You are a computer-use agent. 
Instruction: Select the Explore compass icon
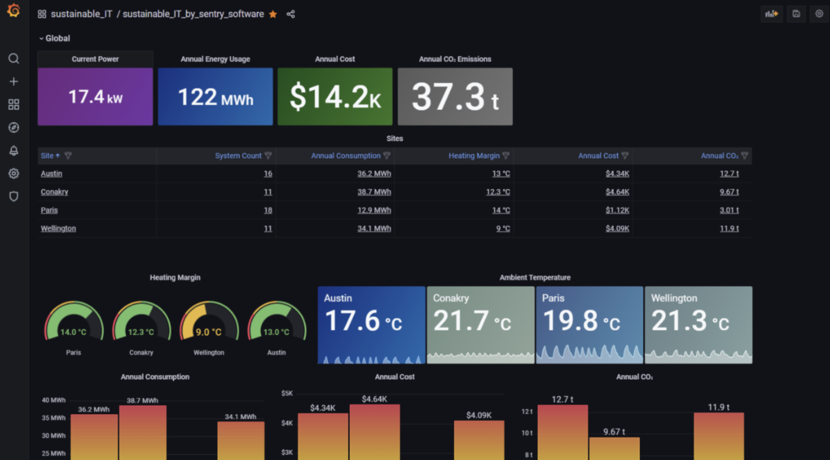[14, 127]
